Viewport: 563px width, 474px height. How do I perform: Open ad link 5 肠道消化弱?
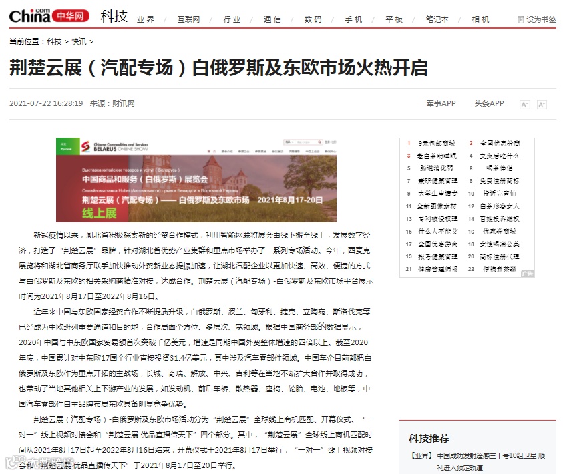click(x=436, y=168)
